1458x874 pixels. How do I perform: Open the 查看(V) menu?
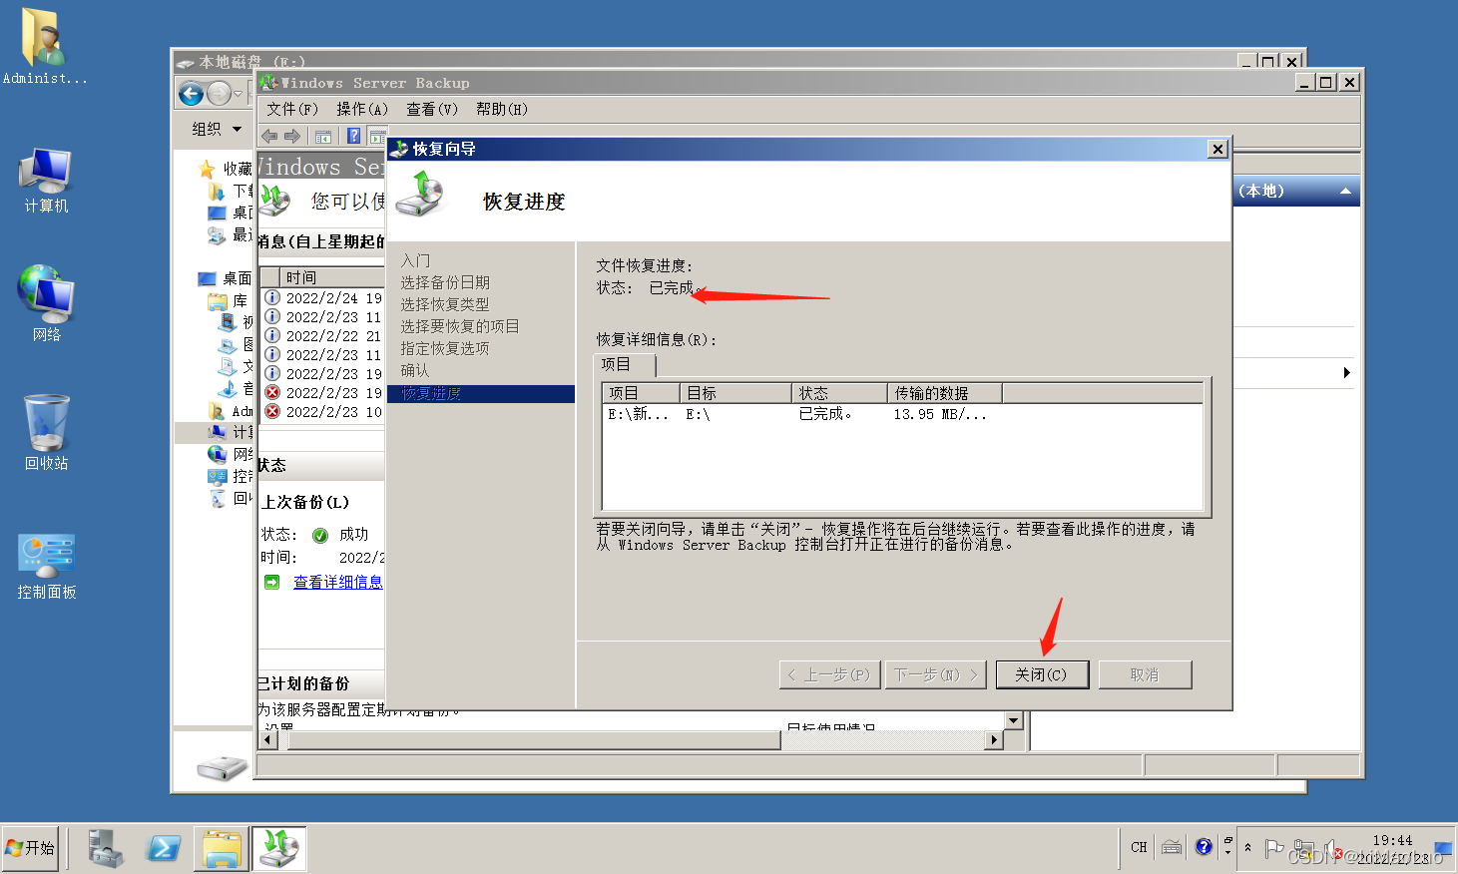(x=431, y=109)
